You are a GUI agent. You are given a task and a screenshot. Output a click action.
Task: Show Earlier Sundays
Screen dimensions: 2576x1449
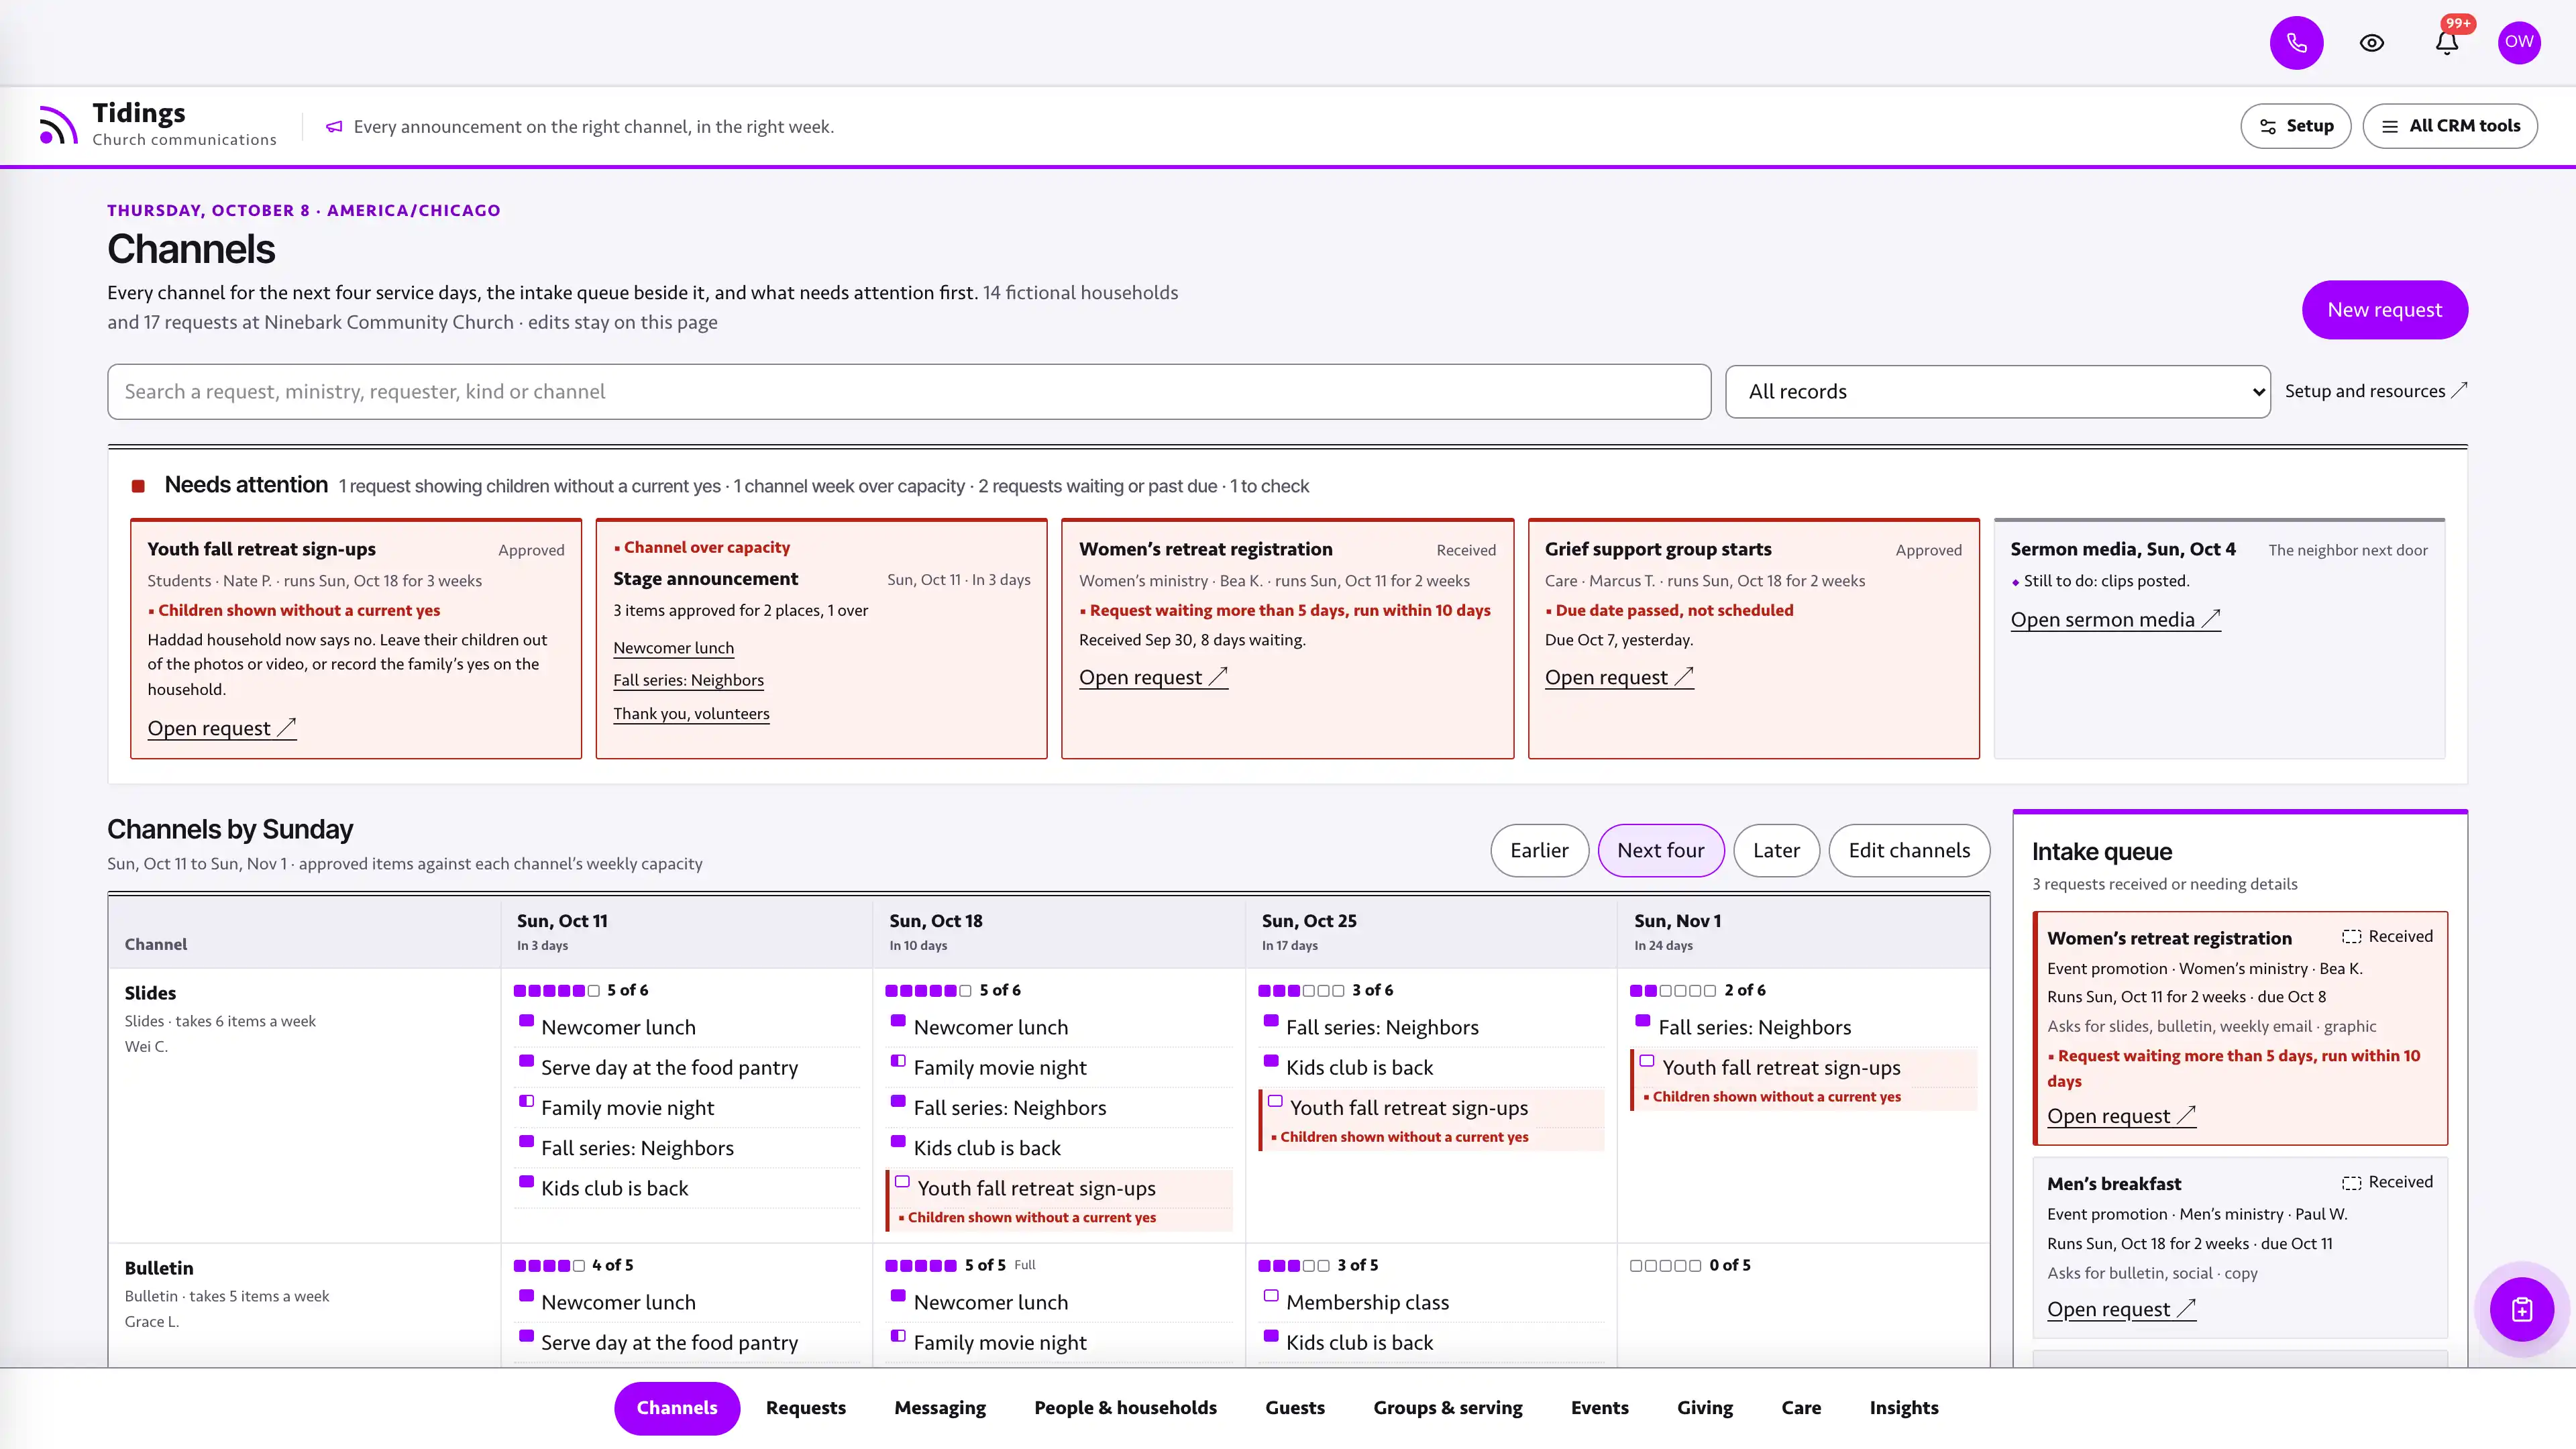1539,850
